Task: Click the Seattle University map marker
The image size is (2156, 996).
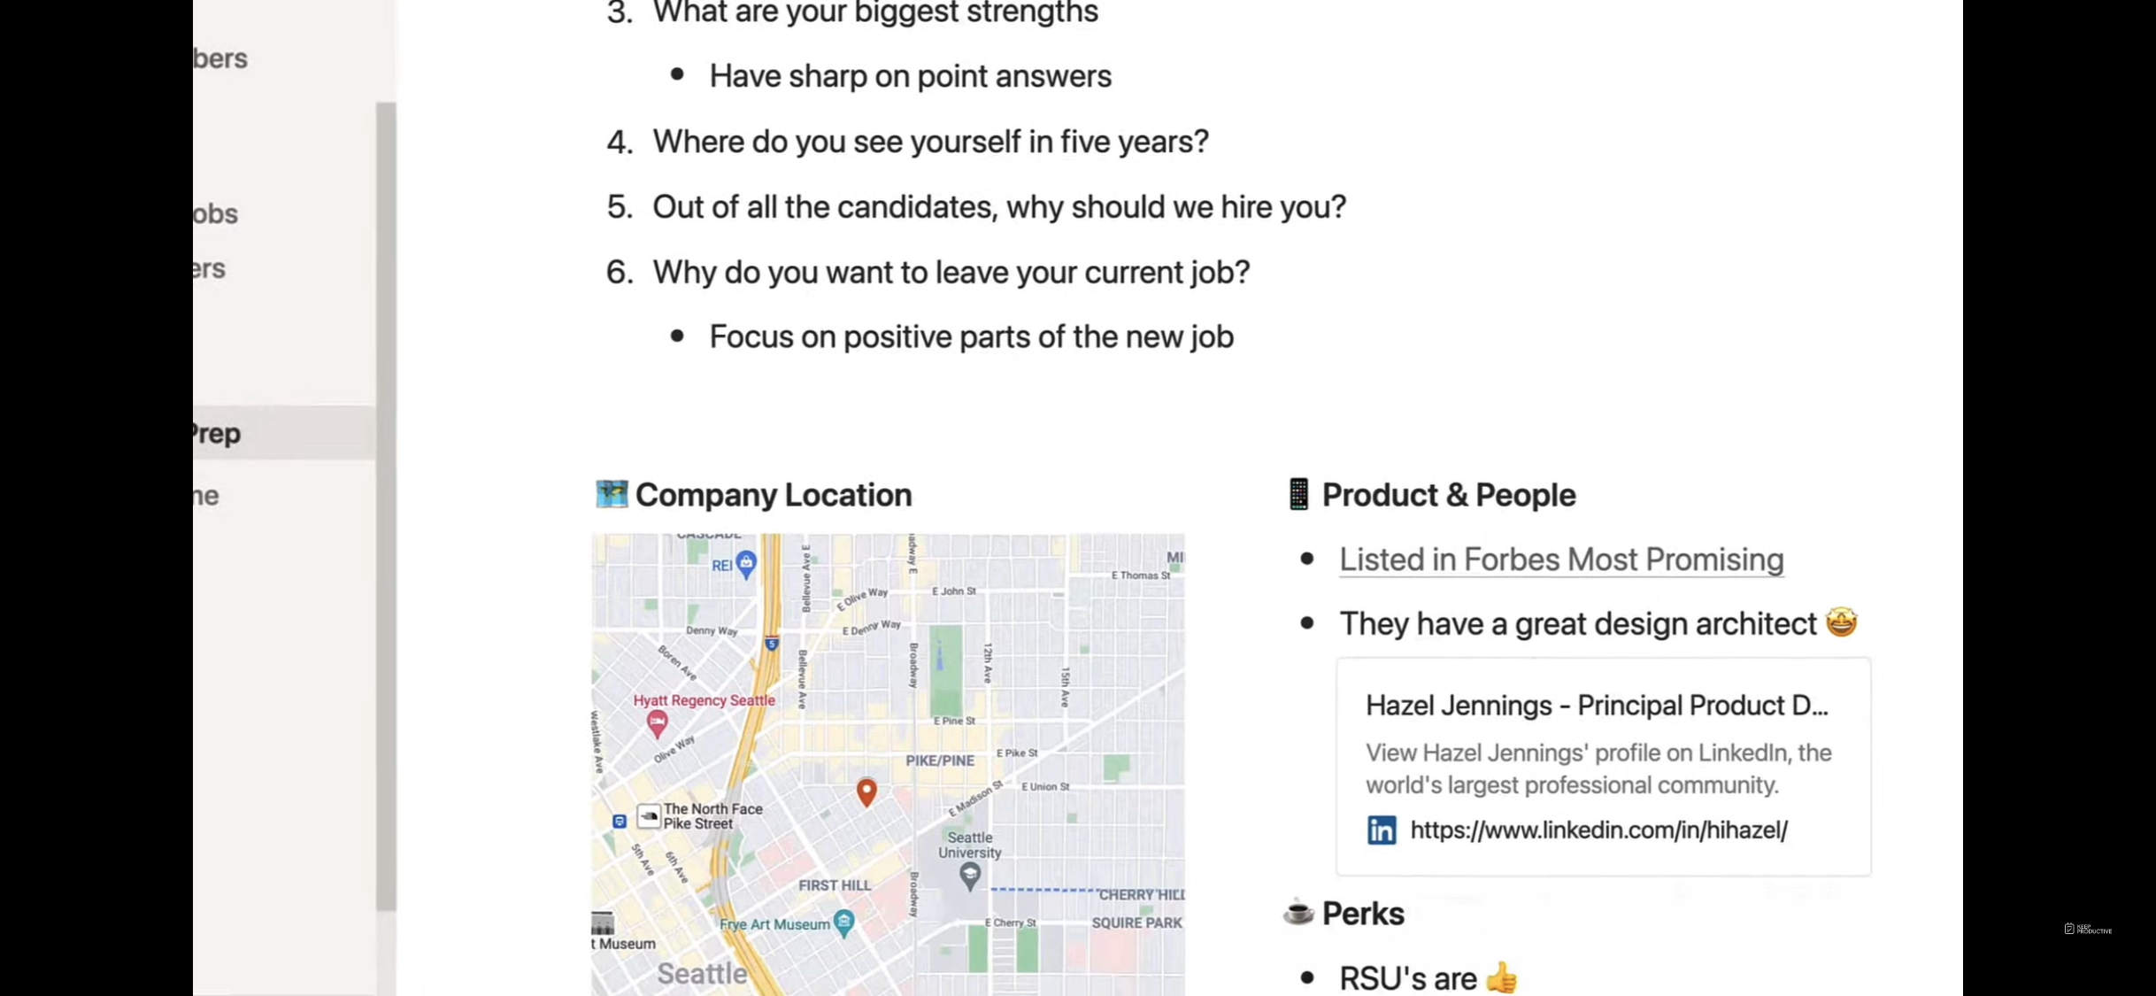Action: point(970,876)
